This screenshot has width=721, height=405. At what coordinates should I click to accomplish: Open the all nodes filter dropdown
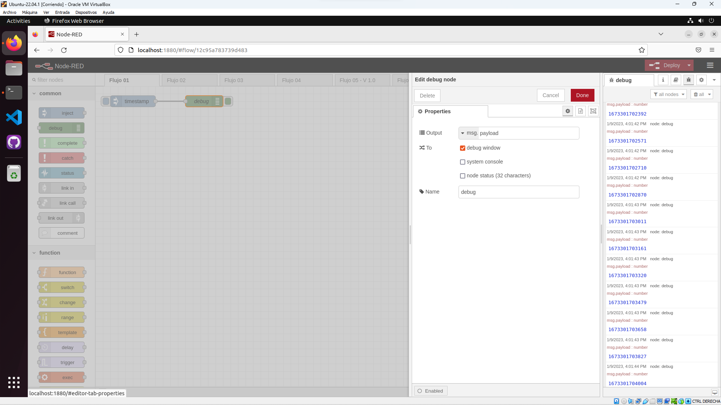(x=669, y=94)
